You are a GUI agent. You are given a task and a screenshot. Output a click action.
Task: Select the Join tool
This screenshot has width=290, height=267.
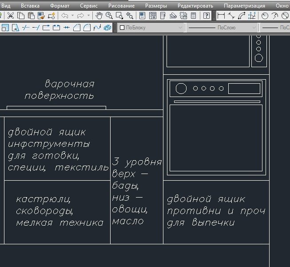[67, 28]
